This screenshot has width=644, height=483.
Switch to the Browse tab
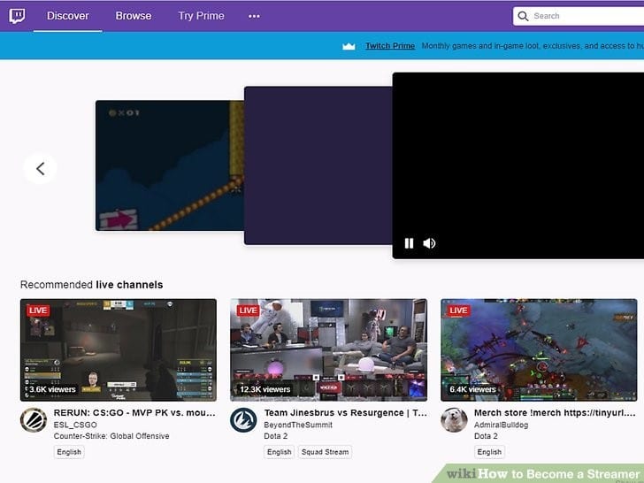pos(134,16)
